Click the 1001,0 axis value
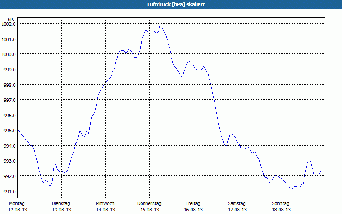This screenshot has height=214, width=342. 8,39
